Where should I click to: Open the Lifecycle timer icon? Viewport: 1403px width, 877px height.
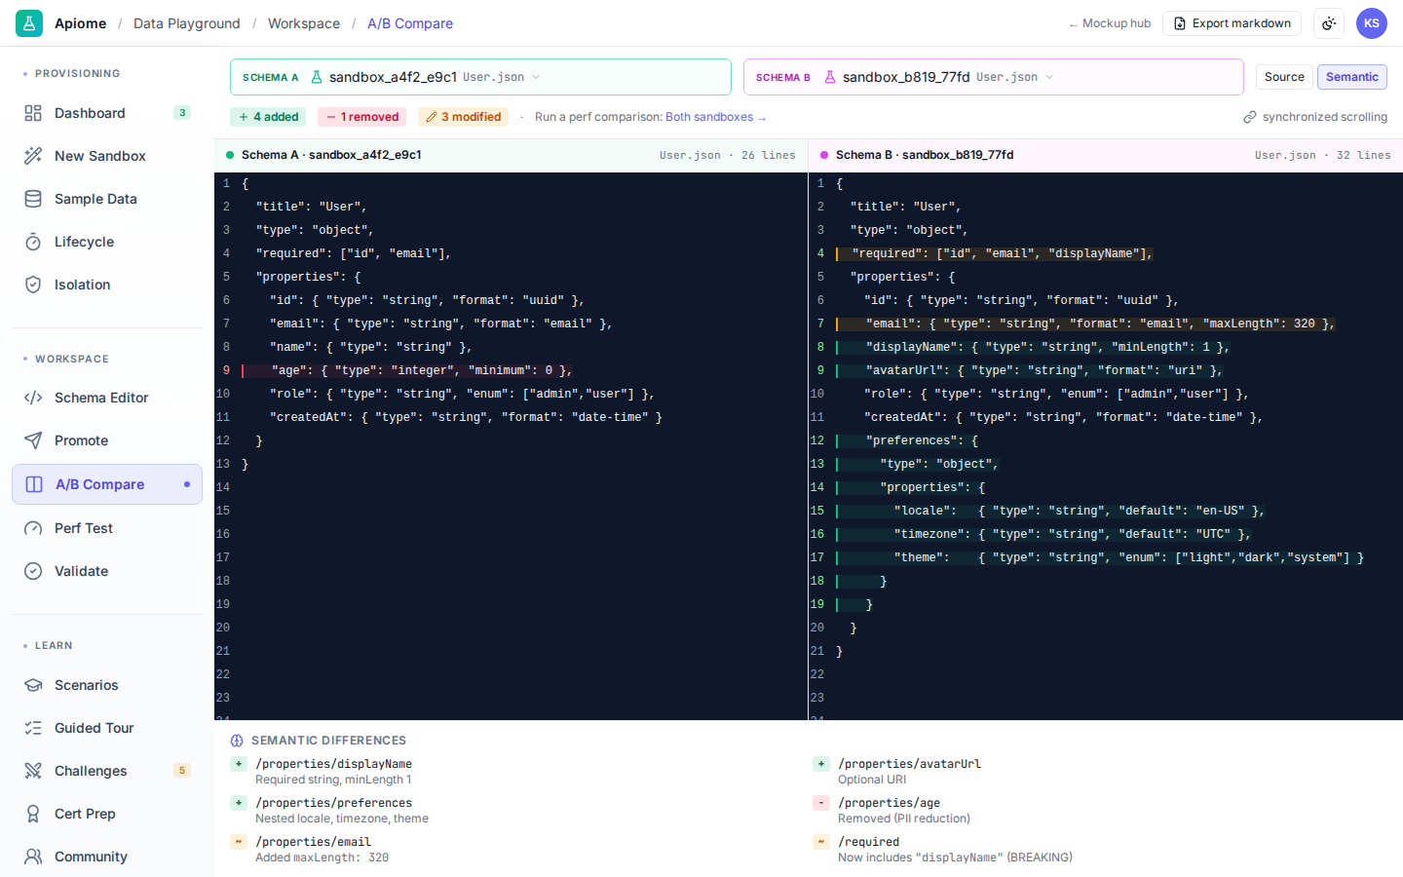click(x=33, y=242)
